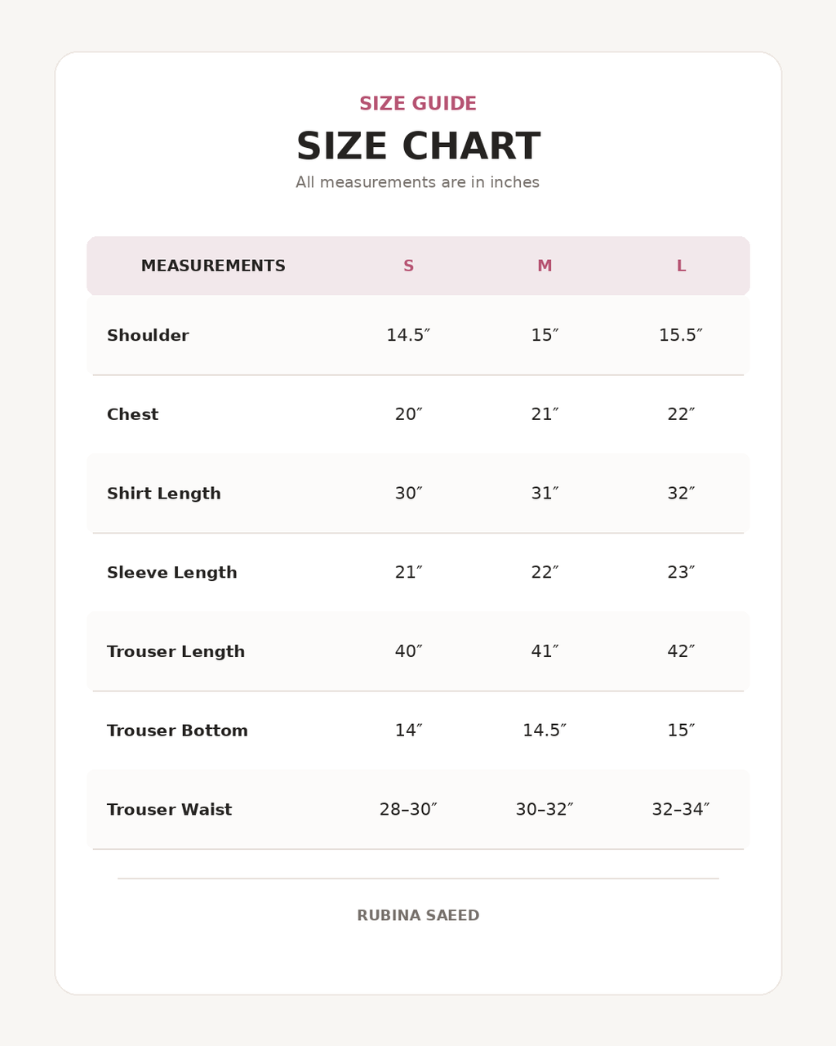Click the Shoulder row label

(148, 336)
